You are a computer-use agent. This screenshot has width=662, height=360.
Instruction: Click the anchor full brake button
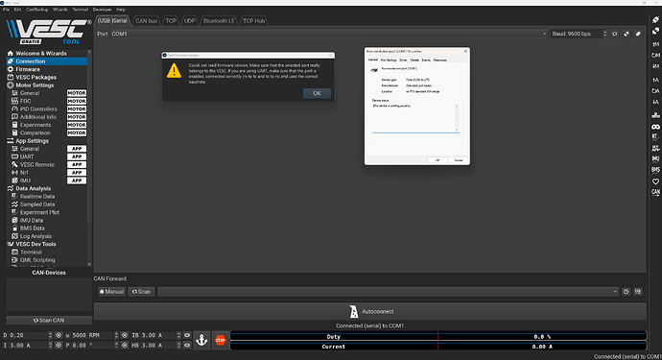(x=201, y=340)
